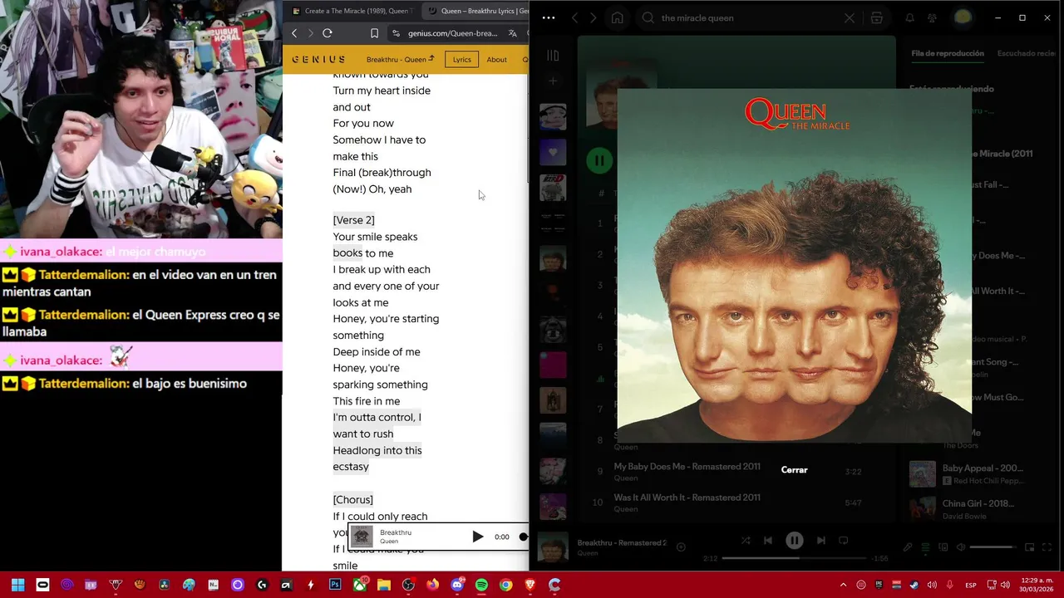Seek on the Spotify song progress bar
The height and width of the screenshot is (598, 1064).
(794, 558)
